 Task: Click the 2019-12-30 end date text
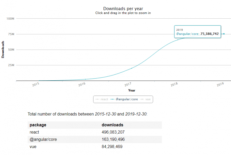click(136, 114)
